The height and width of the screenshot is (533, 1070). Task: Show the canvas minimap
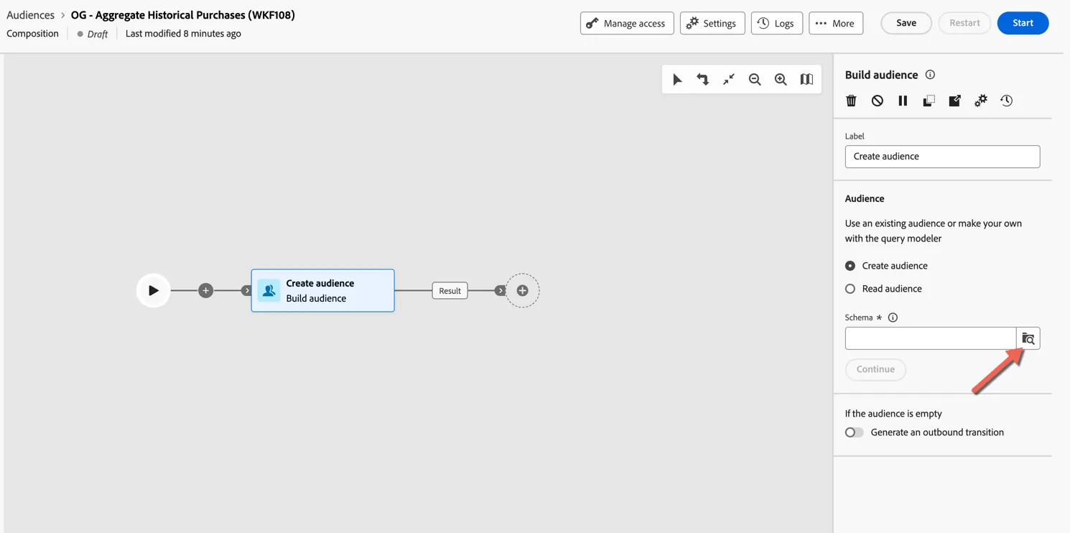coord(806,80)
